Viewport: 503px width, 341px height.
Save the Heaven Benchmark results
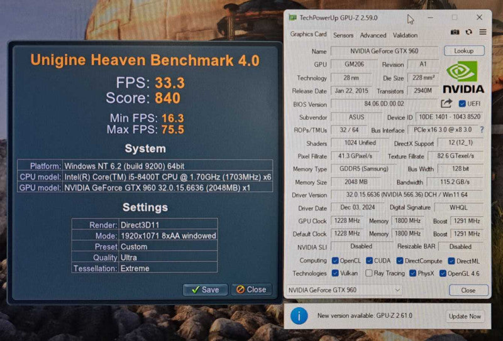[x=206, y=290]
